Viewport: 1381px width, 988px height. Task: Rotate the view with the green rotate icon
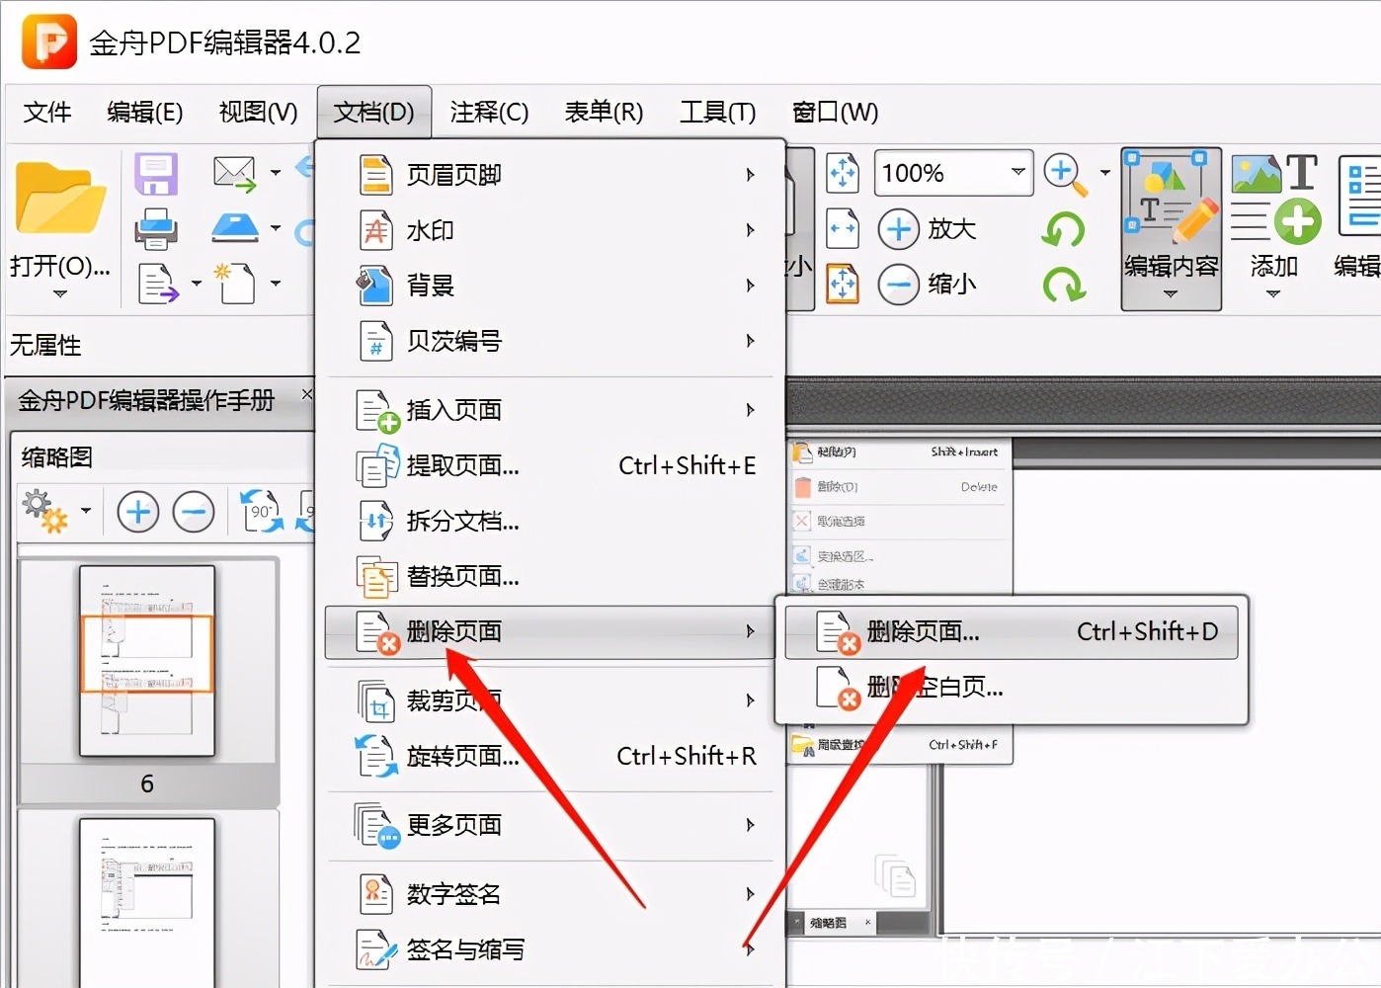coord(1064,228)
